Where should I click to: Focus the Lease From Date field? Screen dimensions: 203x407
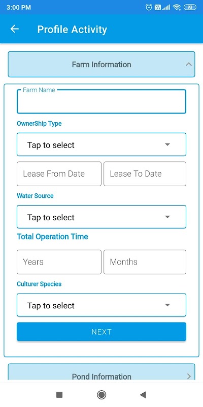(59, 173)
